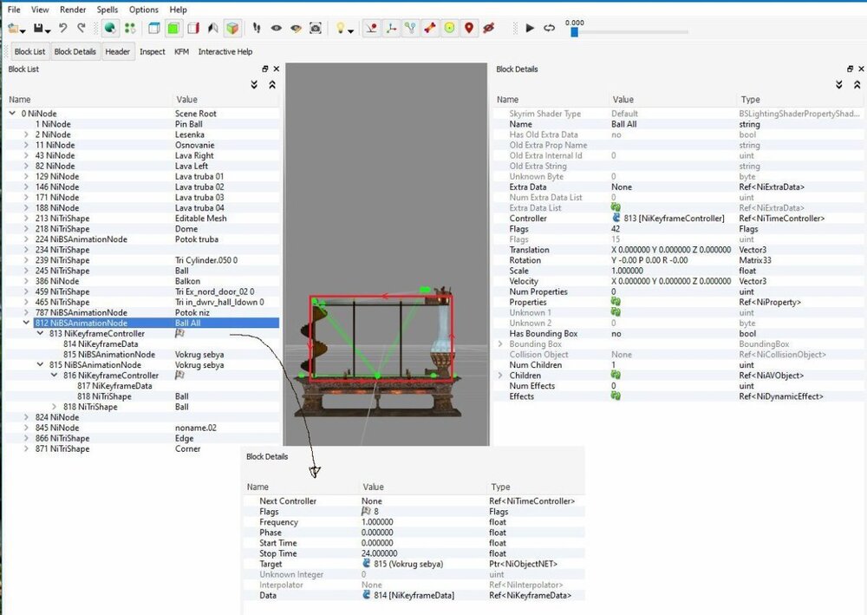Click the show axes toolbar icon

pyautogui.click(x=392, y=29)
